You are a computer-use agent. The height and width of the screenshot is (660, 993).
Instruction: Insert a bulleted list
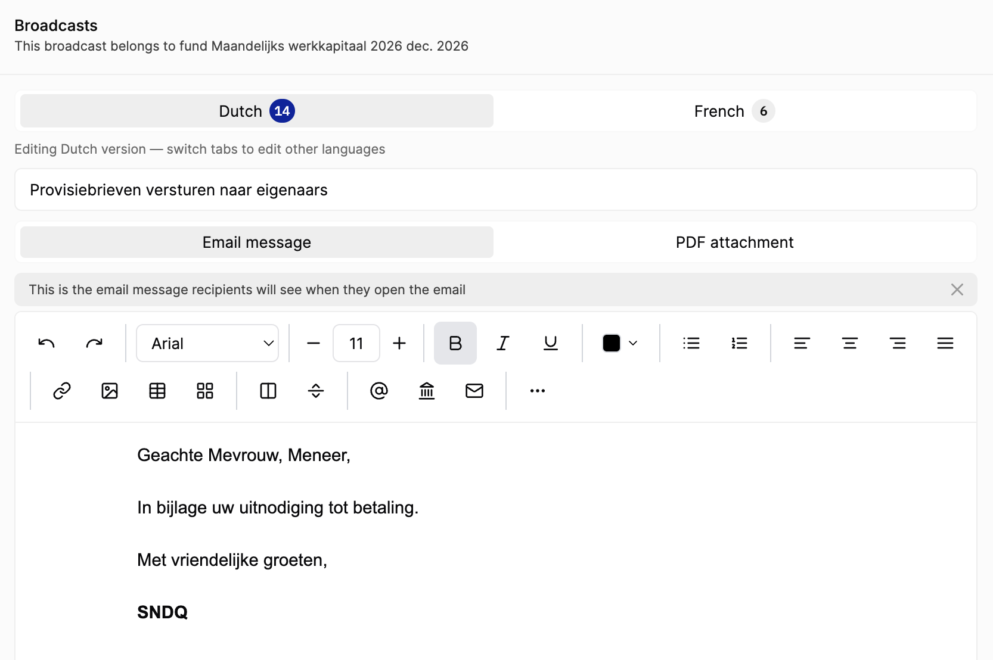(x=691, y=343)
